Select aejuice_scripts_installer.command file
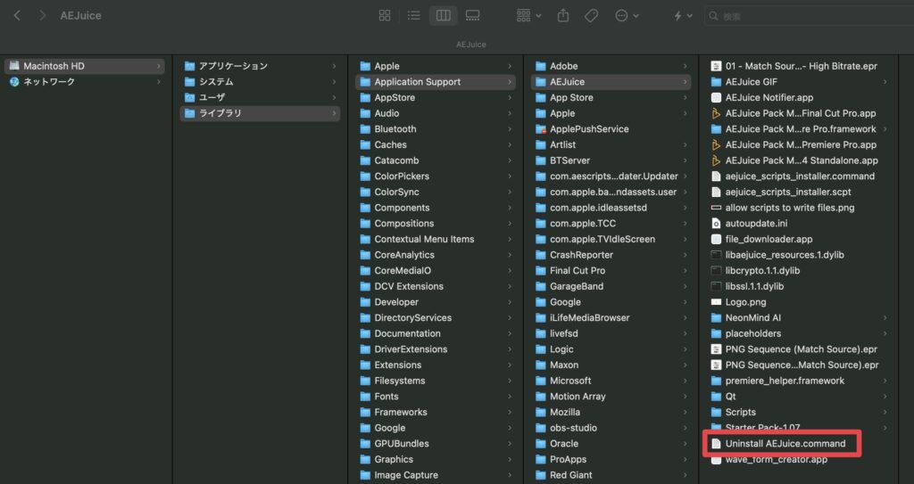914x484 pixels. (x=799, y=176)
